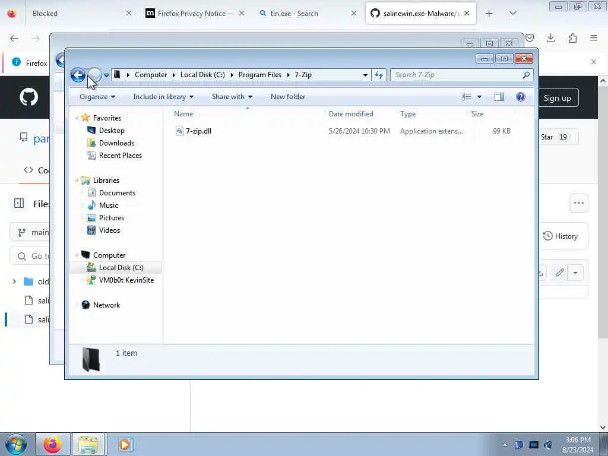
Task: Open a new Firefox tab
Action: click(489, 14)
